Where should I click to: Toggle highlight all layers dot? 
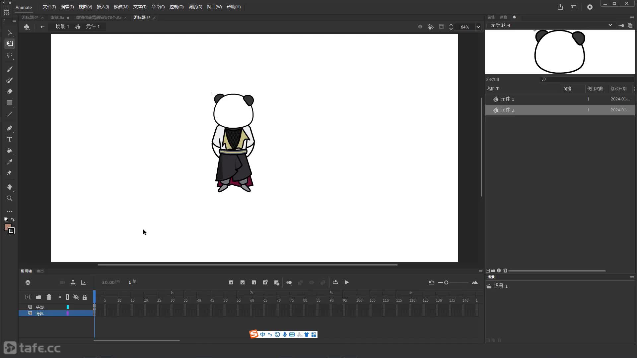click(60, 297)
